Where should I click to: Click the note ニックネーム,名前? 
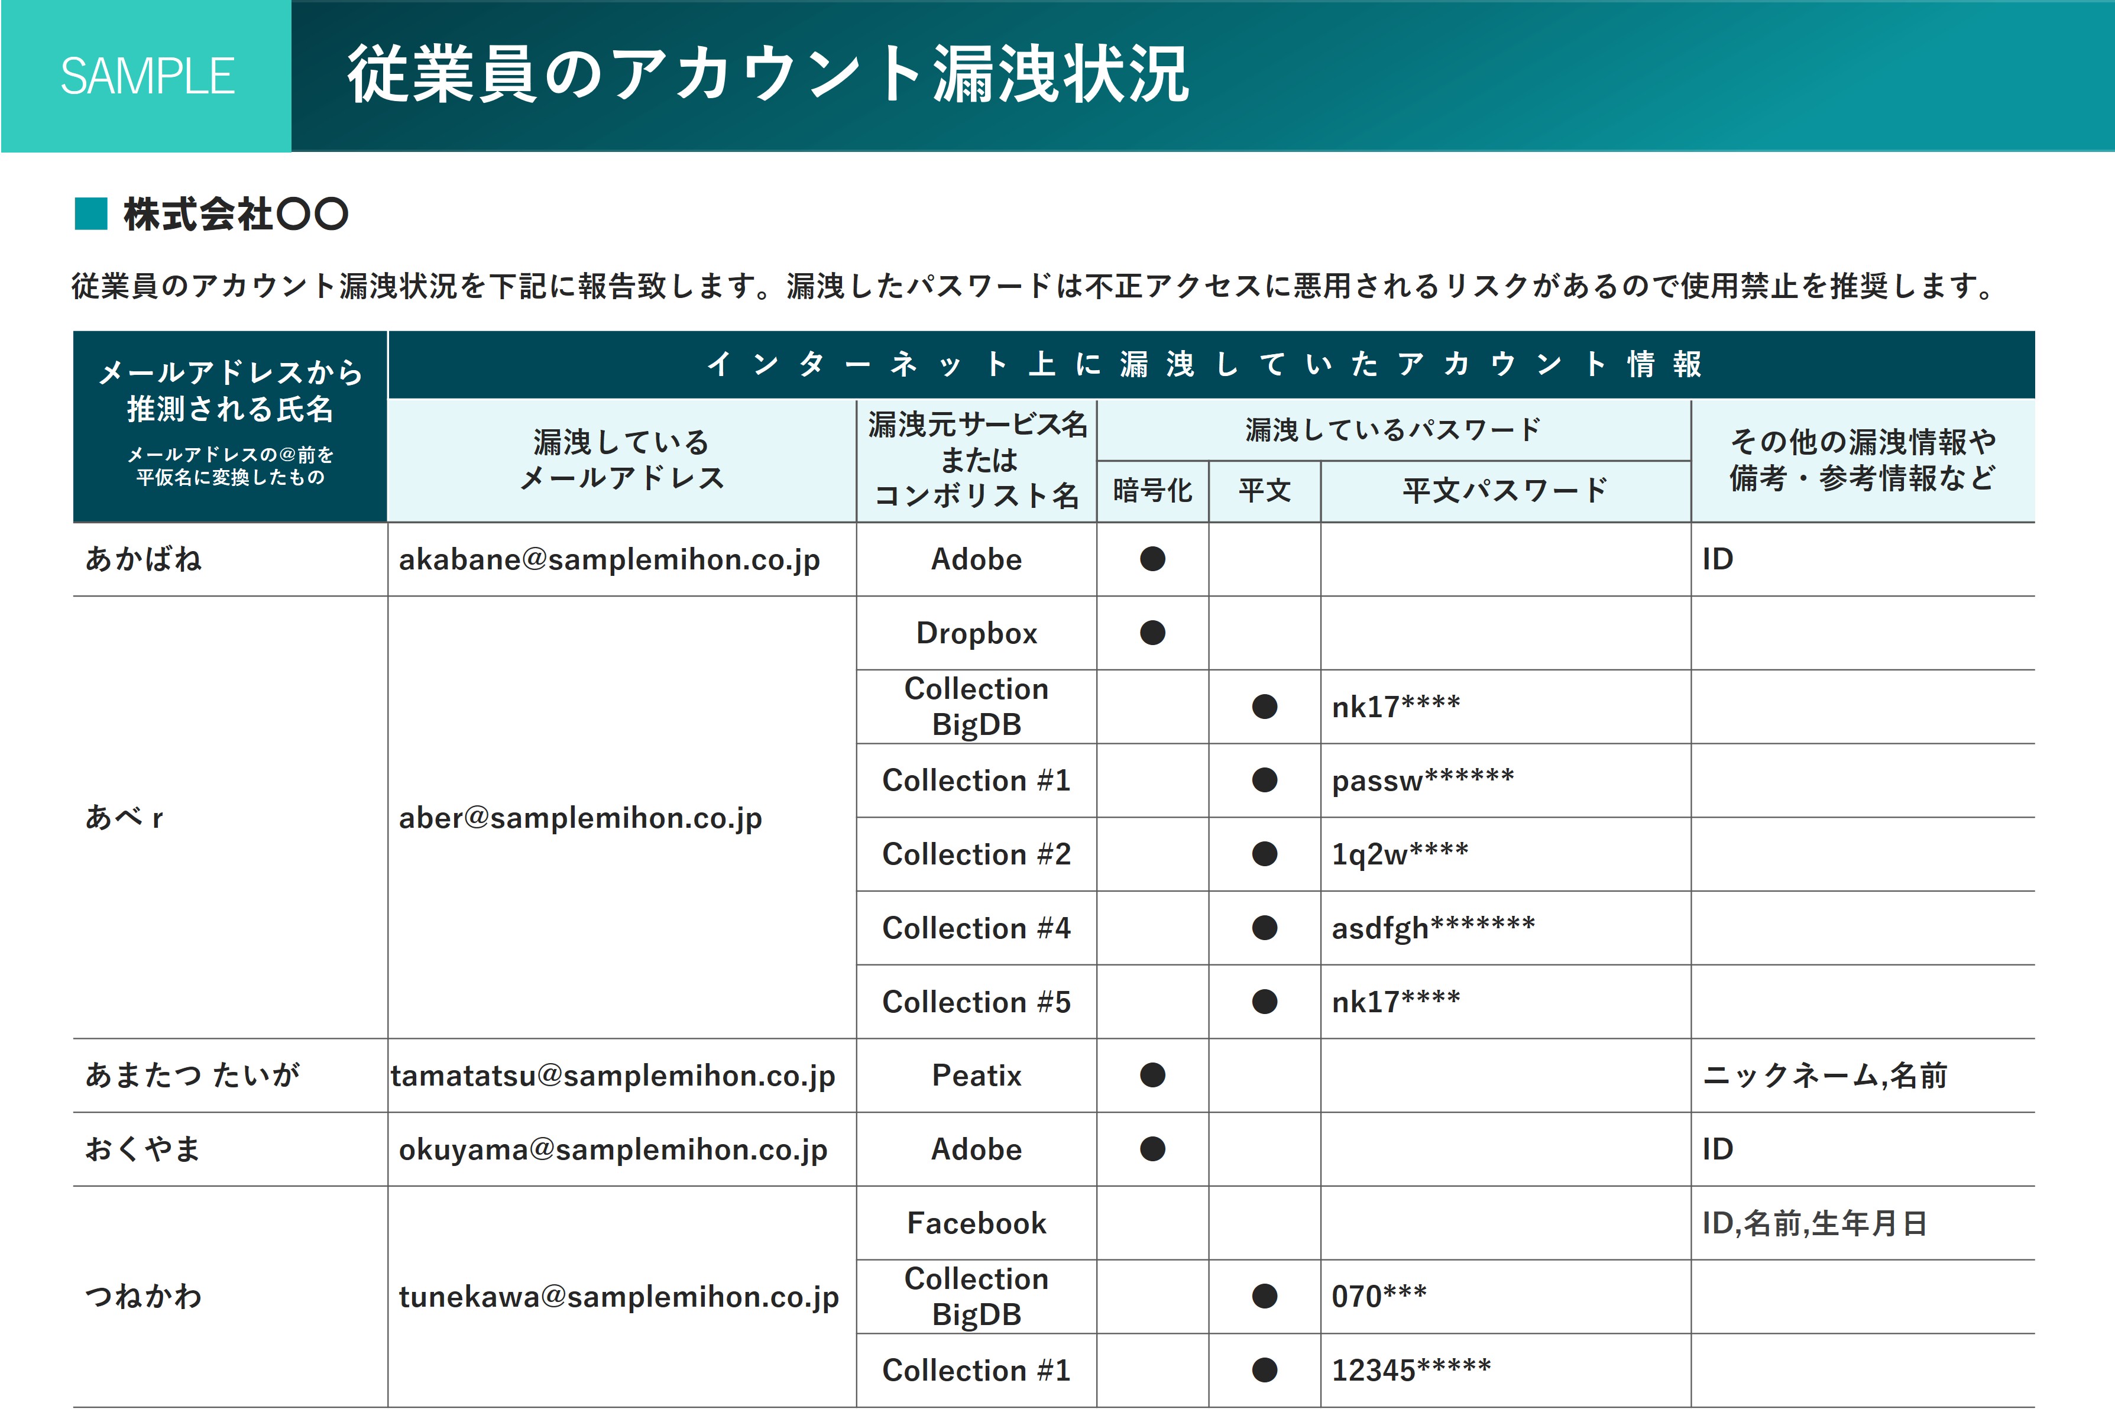coord(1825,1076)
